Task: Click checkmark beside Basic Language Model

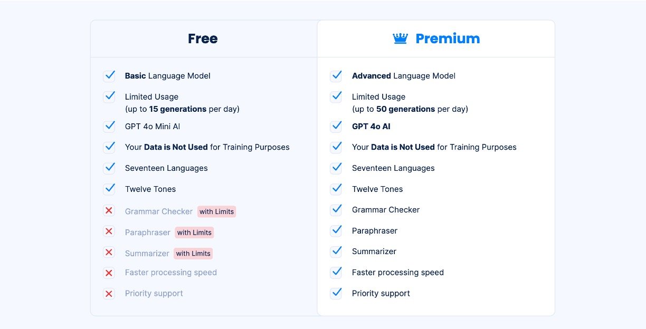Action: coord(109,76)
